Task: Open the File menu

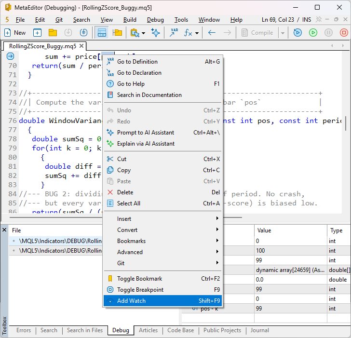Action: pos(20,20)
